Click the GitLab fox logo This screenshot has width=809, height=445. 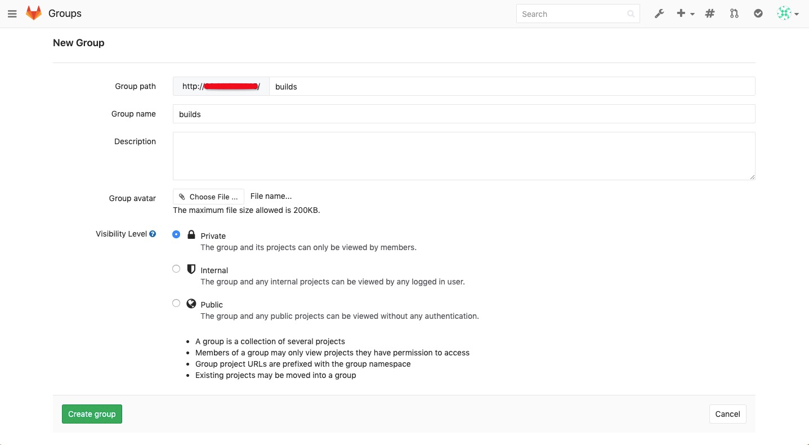34,14
